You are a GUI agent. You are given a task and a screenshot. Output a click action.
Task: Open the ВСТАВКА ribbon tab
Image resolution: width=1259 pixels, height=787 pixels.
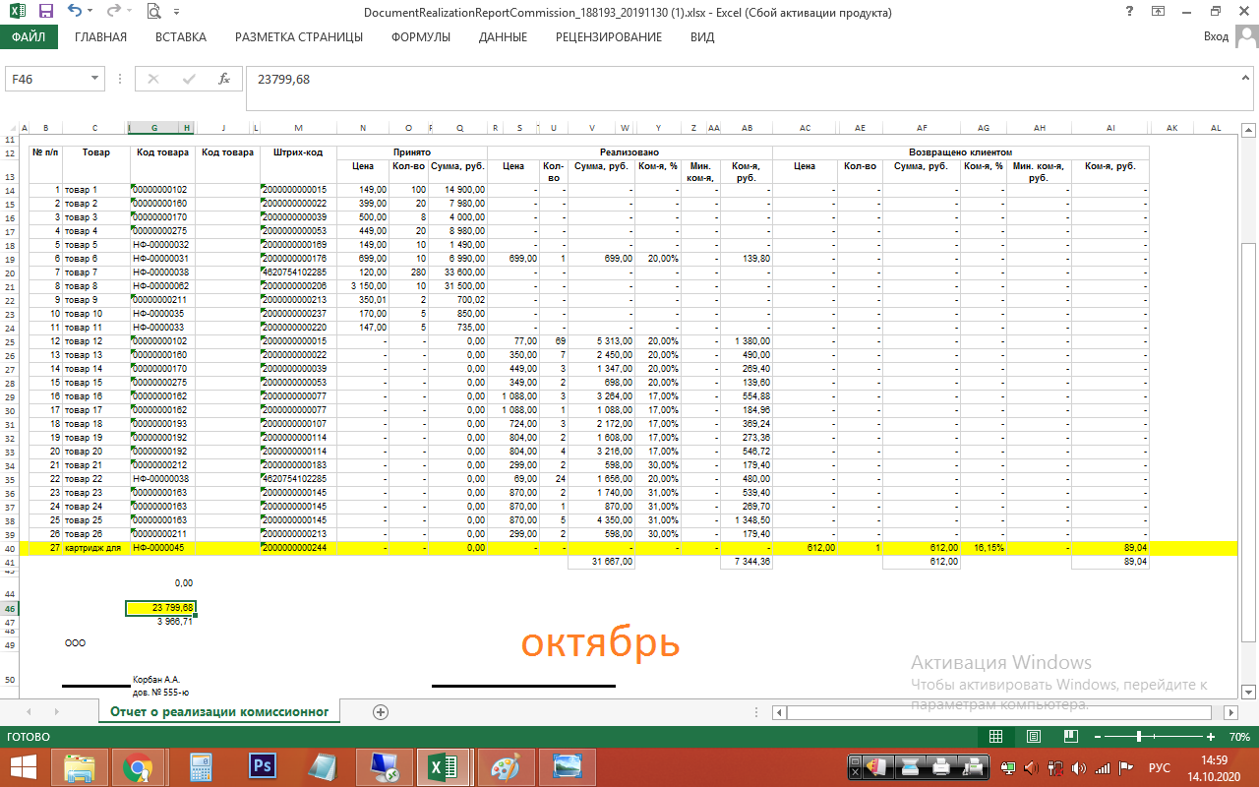pos(181,37)
